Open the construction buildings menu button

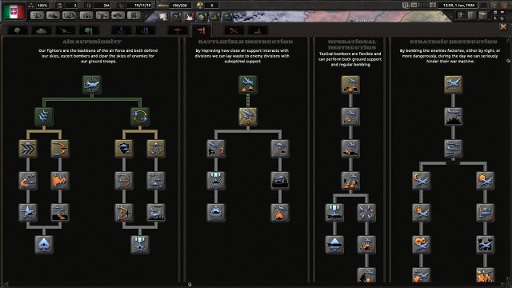(x=86, y=15)
